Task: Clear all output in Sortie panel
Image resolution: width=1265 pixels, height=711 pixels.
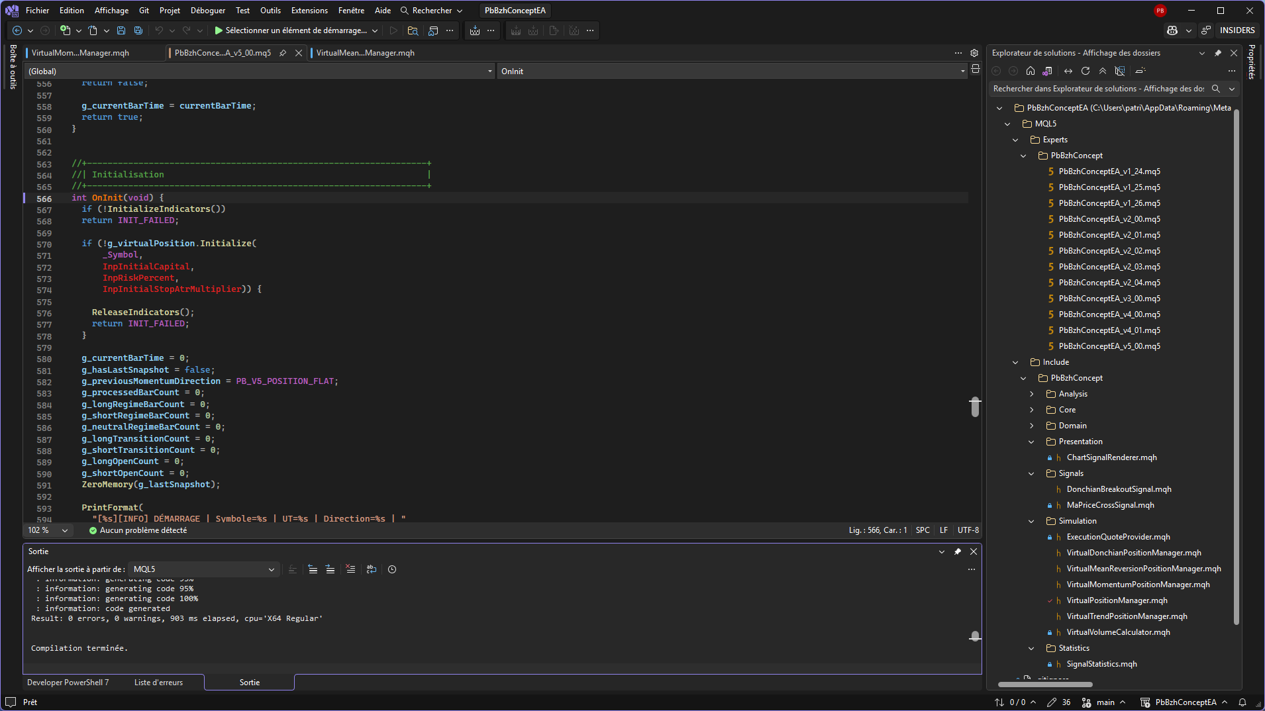Action: (x=350, y=569)
